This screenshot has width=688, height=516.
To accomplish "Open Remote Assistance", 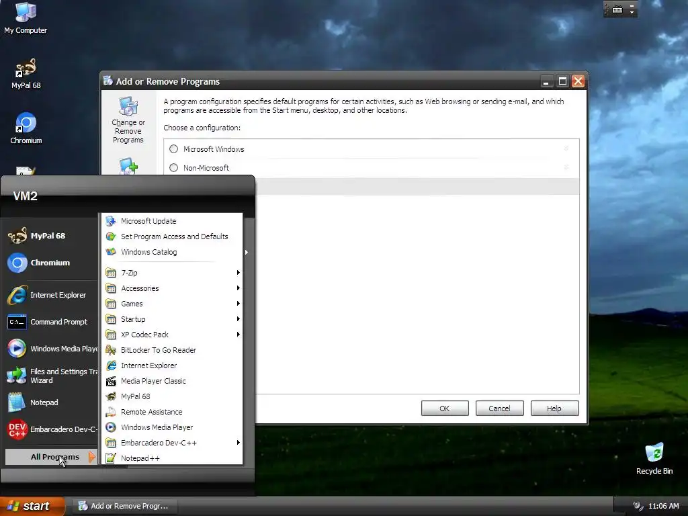I will pyautogui.click(x=172, y=412).
